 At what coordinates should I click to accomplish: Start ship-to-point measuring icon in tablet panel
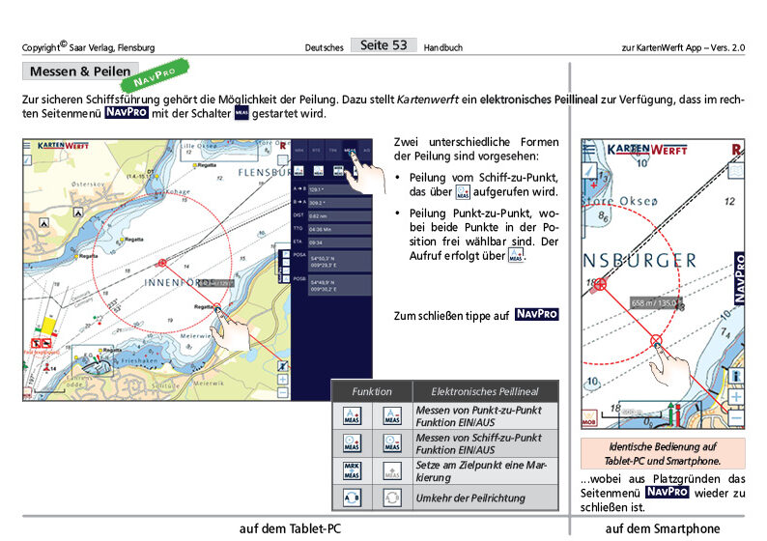click(319, 171)
